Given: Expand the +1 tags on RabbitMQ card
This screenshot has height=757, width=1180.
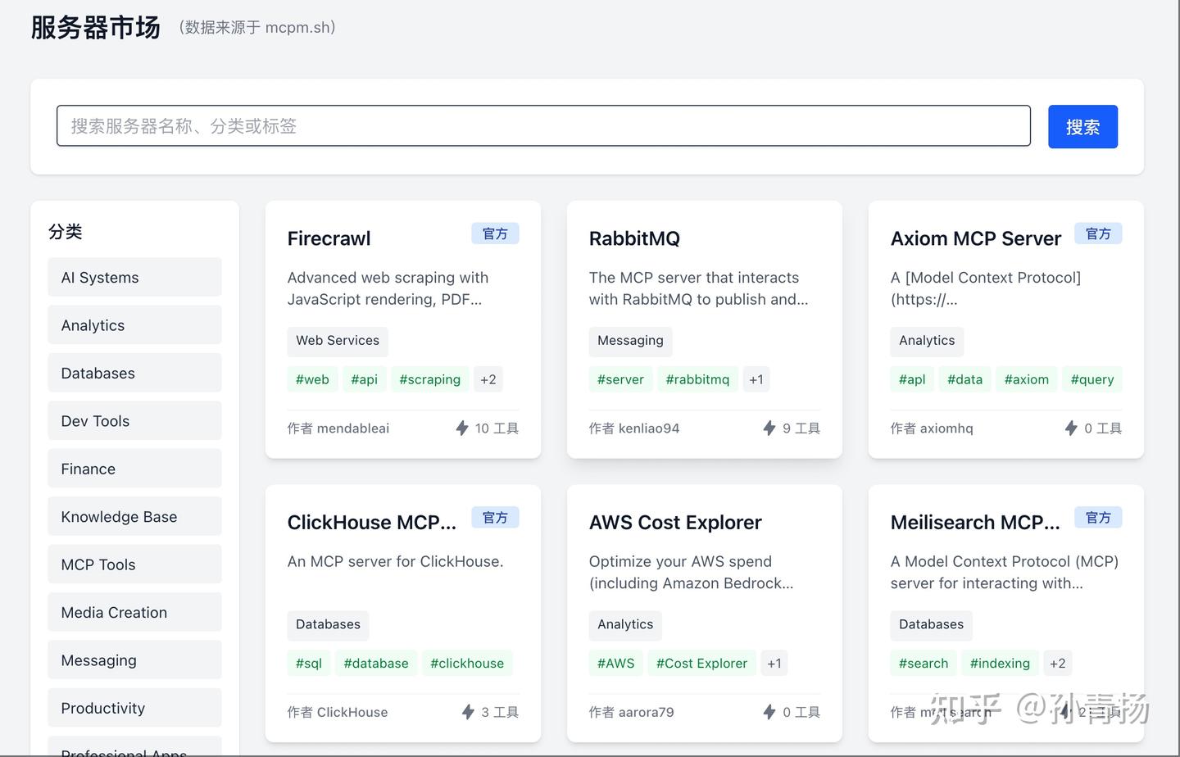Looking at the screenshot, I should (x=756, y=379).
